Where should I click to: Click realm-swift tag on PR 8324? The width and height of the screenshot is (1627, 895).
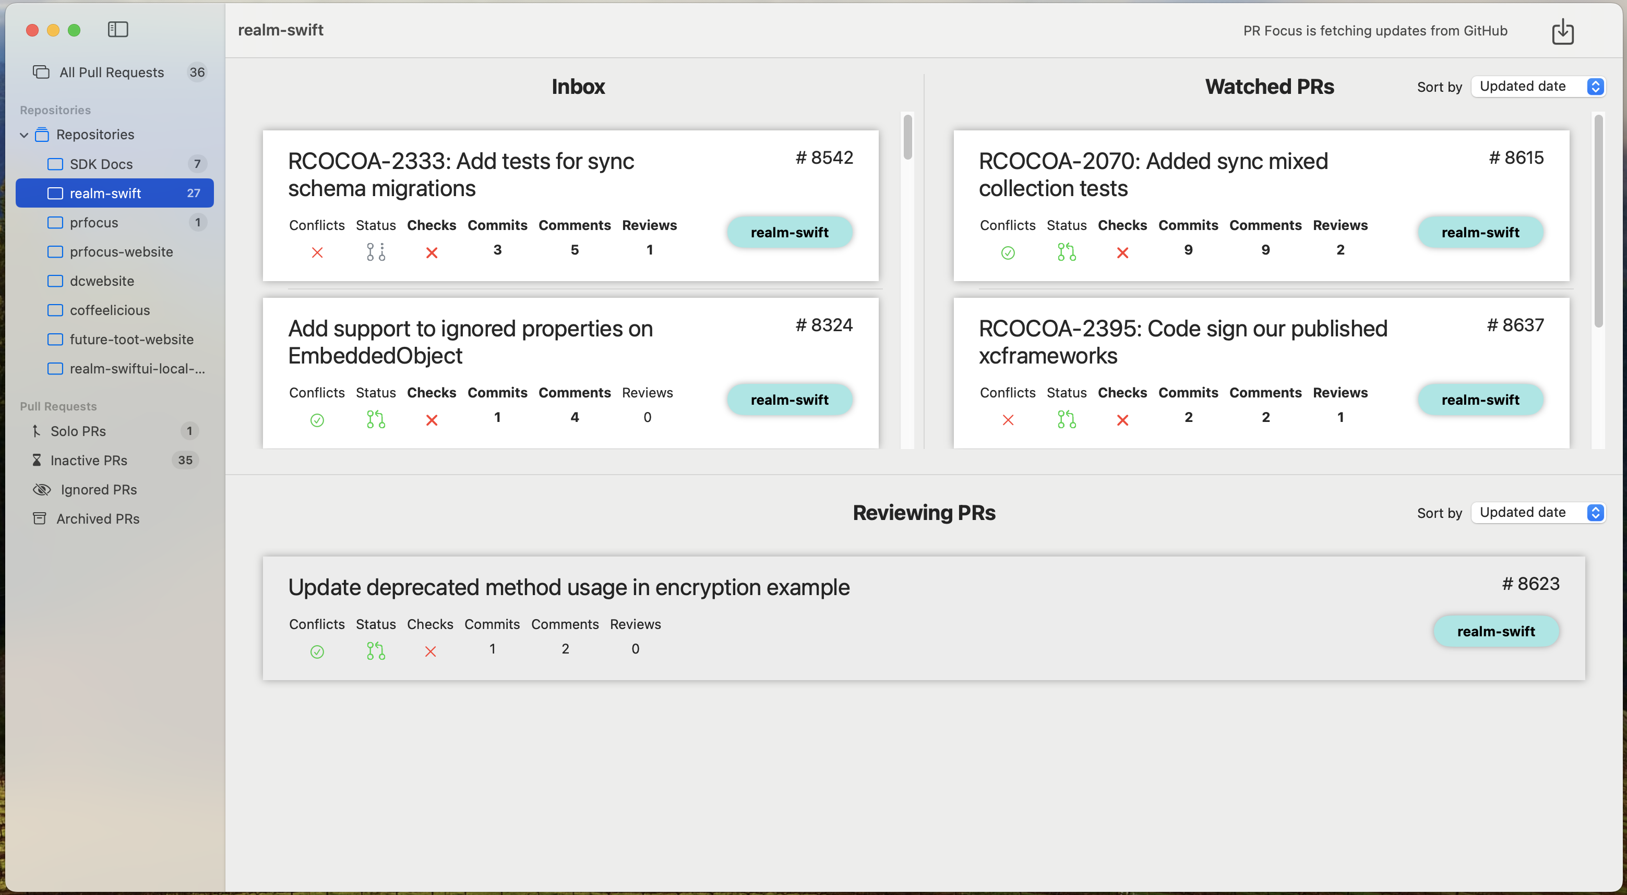[789, 400]
